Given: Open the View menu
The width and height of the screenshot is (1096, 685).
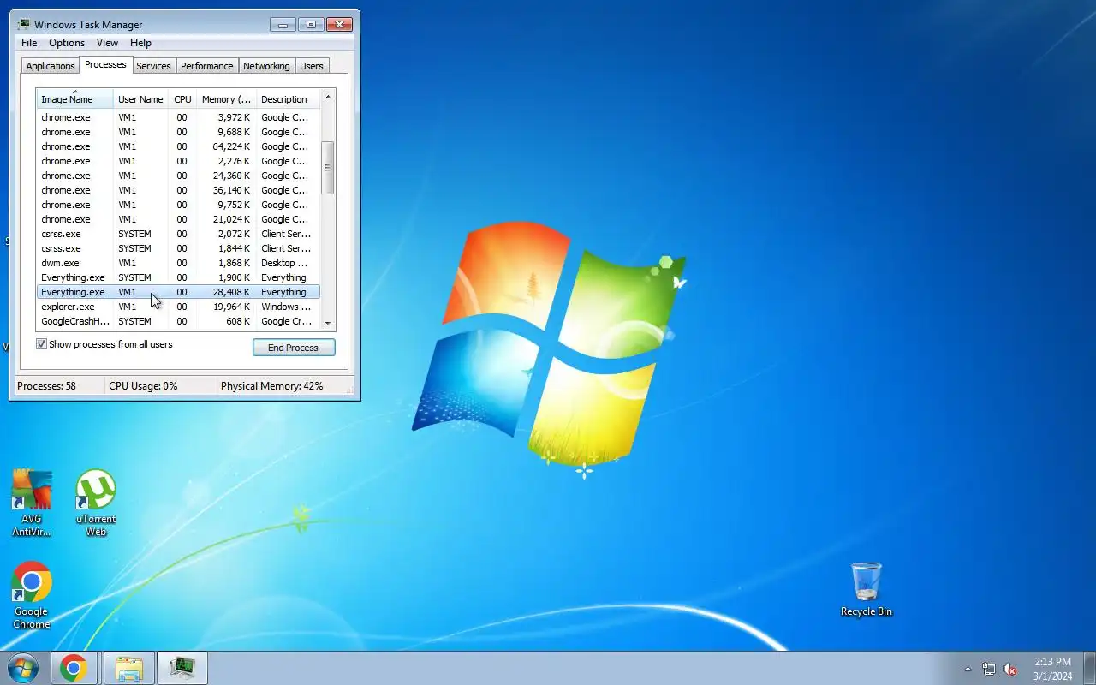Looking at the screenshot, I should click(107, 43).
